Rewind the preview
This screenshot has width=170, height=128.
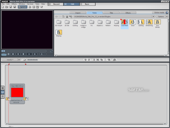coord(18,54)
